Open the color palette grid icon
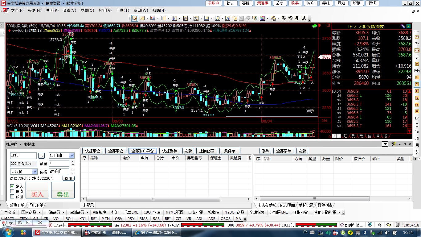Viewport: 421px width, 237px height. [x=262, y=18]
